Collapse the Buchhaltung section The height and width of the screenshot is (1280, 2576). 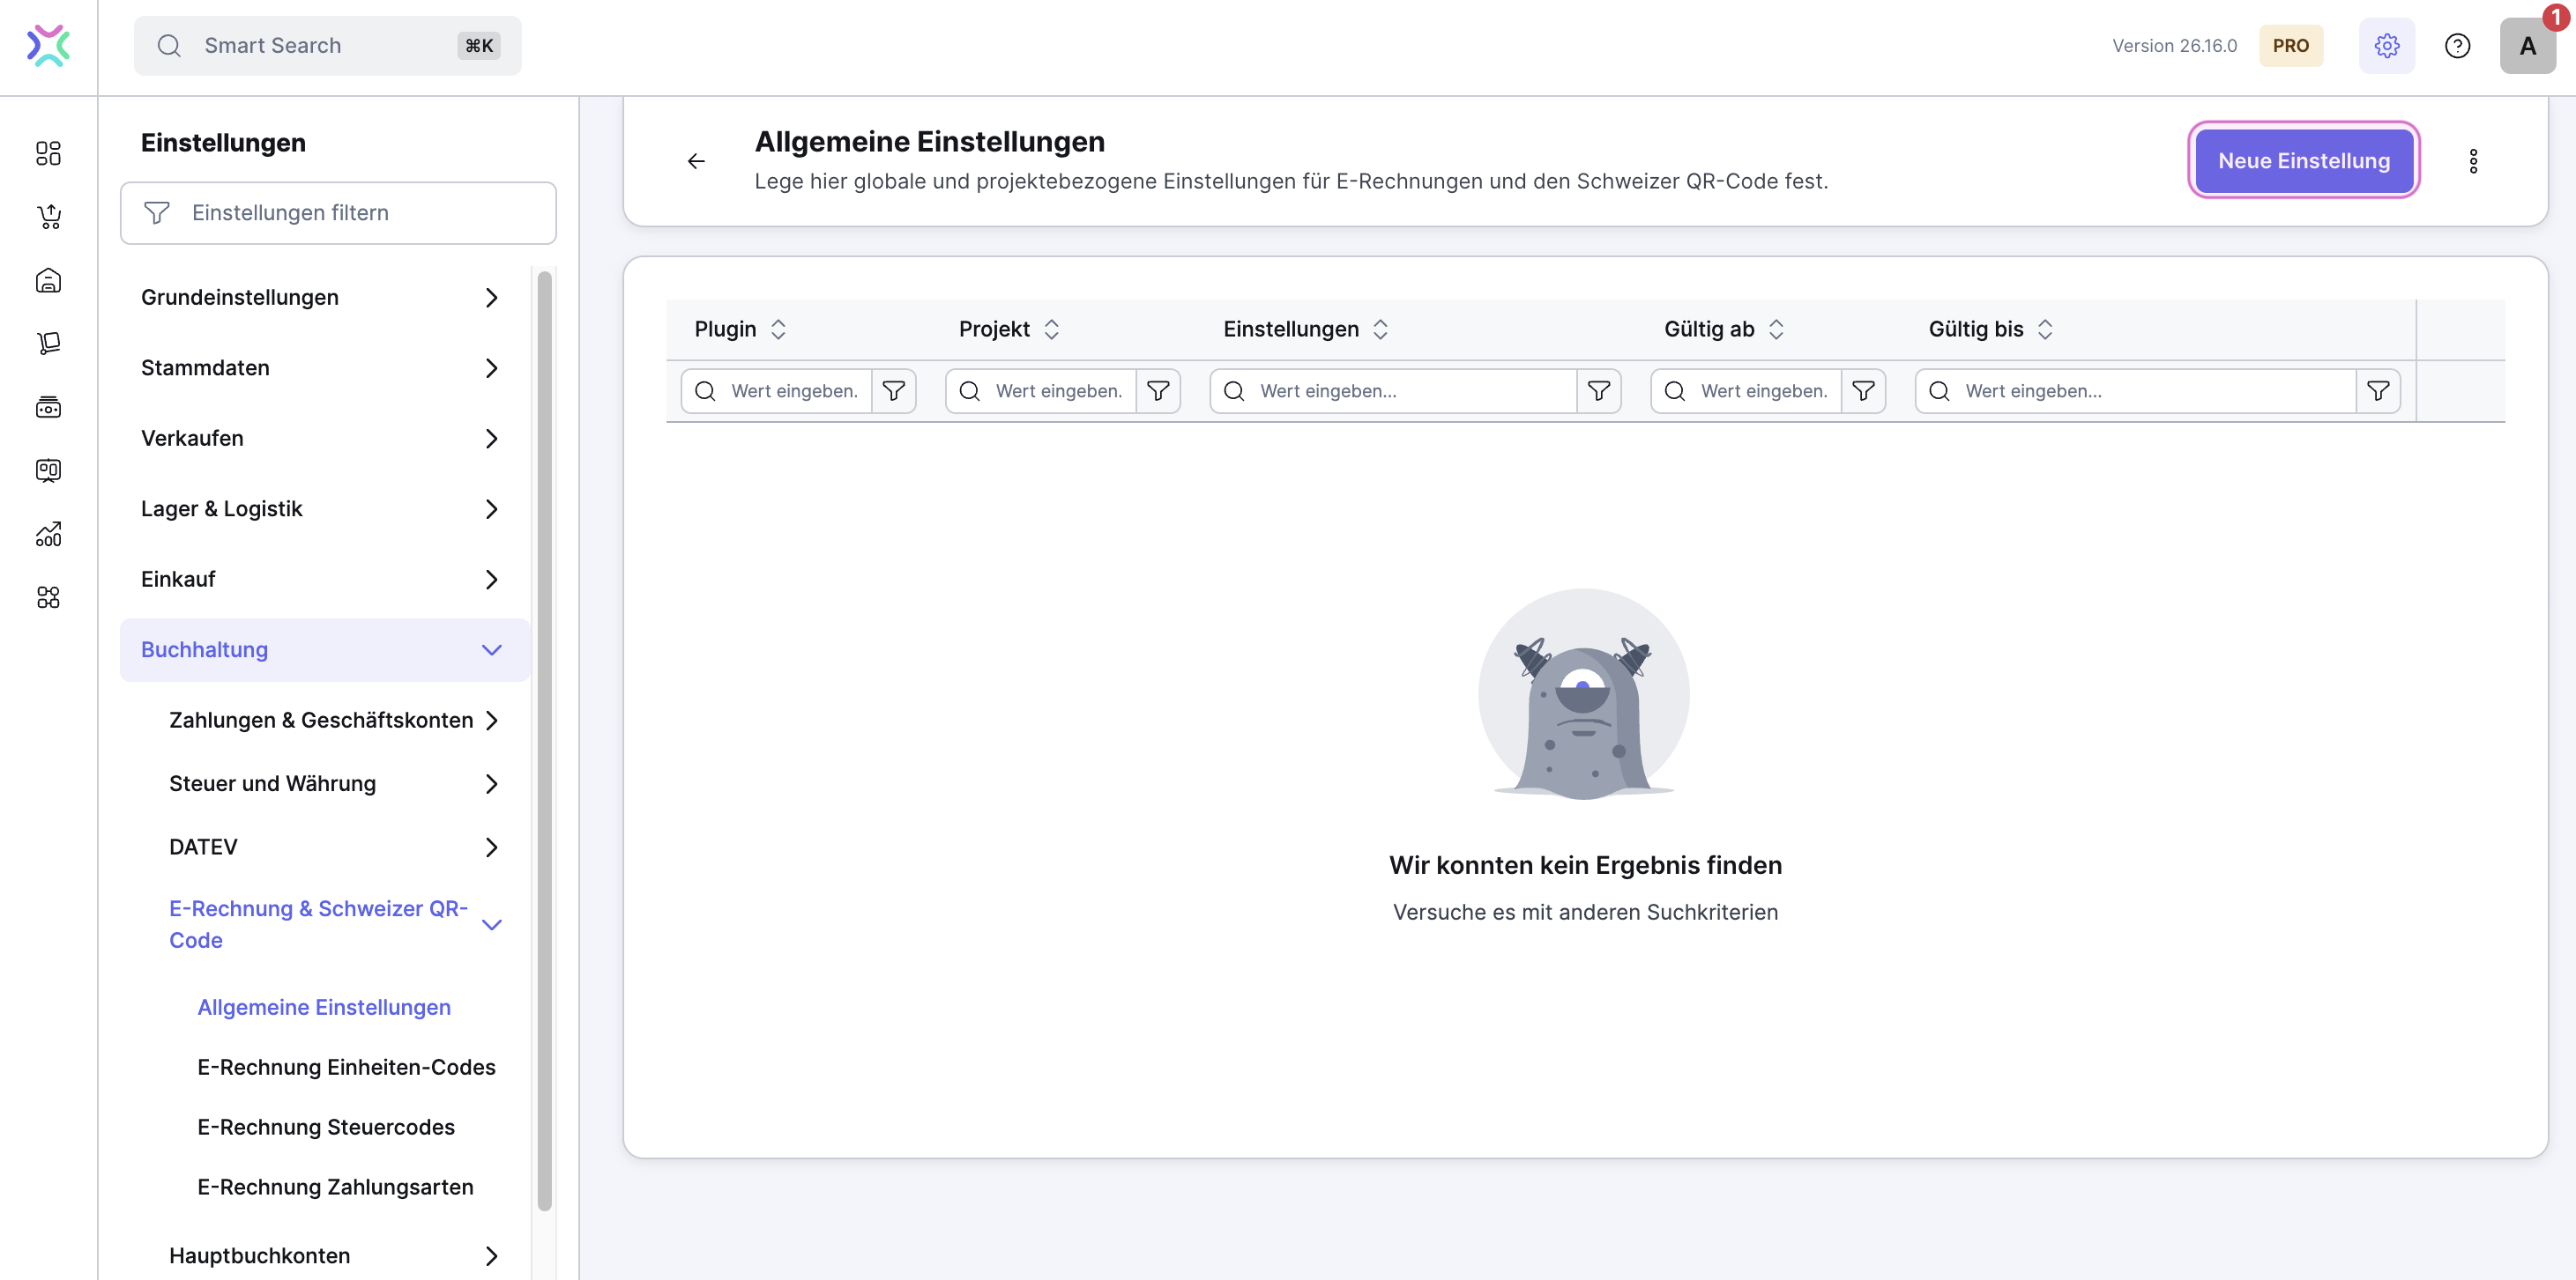point(324,649)
